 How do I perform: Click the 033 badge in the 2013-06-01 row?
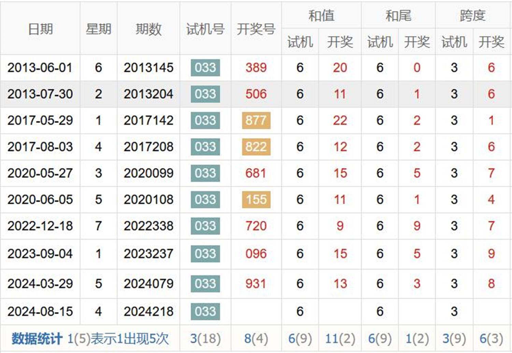click(x=205, y=68)
